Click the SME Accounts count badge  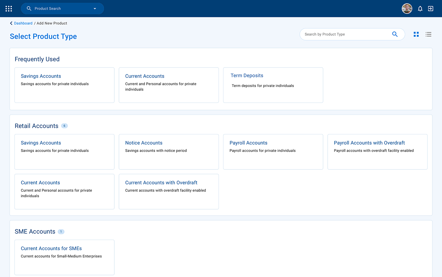pyautogui.click(x=61, y=231)
